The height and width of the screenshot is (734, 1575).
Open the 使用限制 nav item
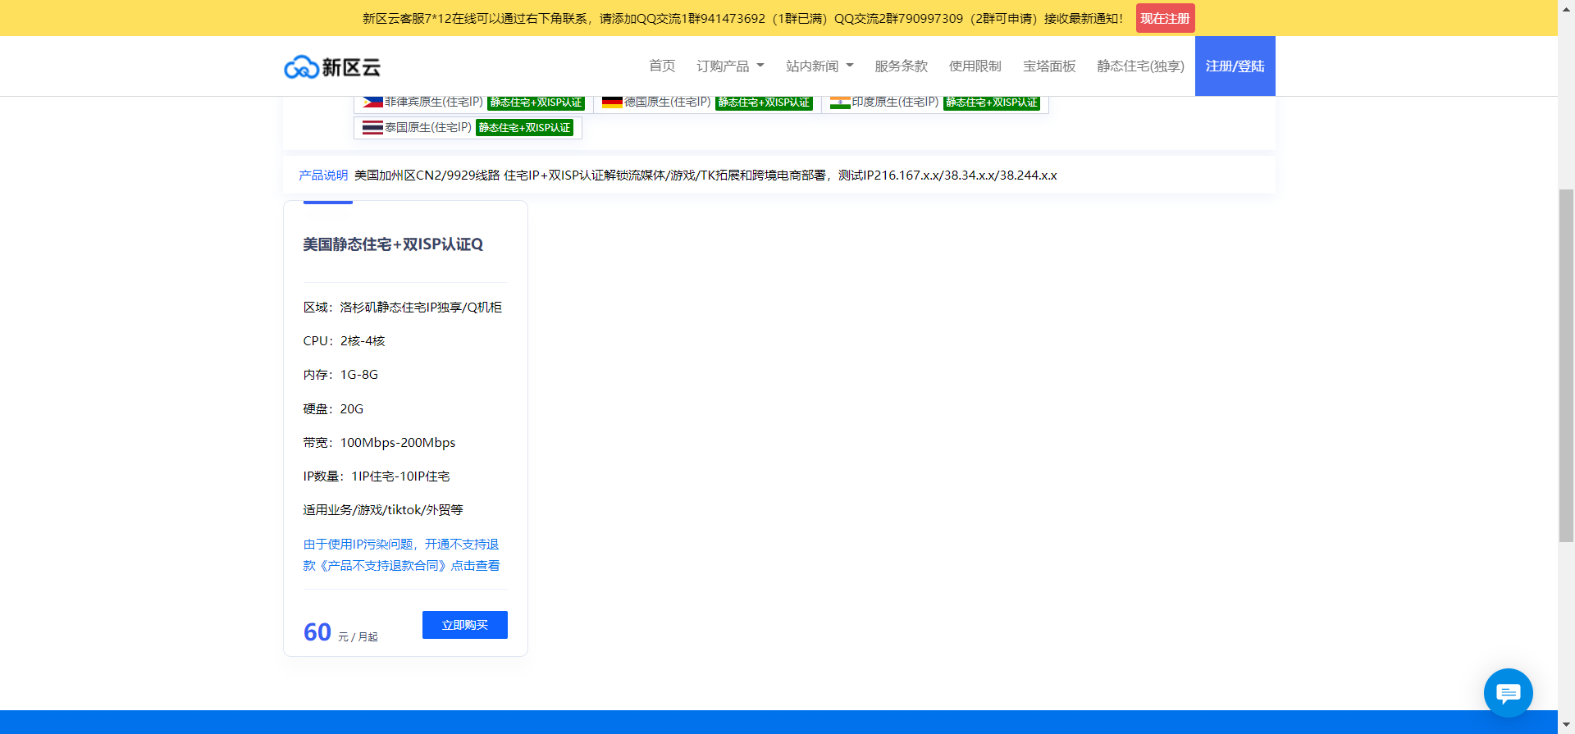(x=975, y=66)
